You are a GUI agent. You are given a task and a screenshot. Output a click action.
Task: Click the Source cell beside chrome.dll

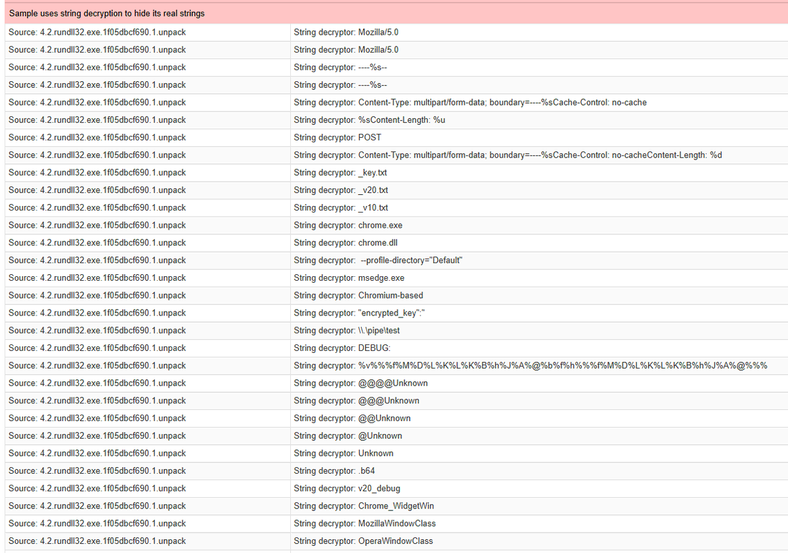pos(147,243)
